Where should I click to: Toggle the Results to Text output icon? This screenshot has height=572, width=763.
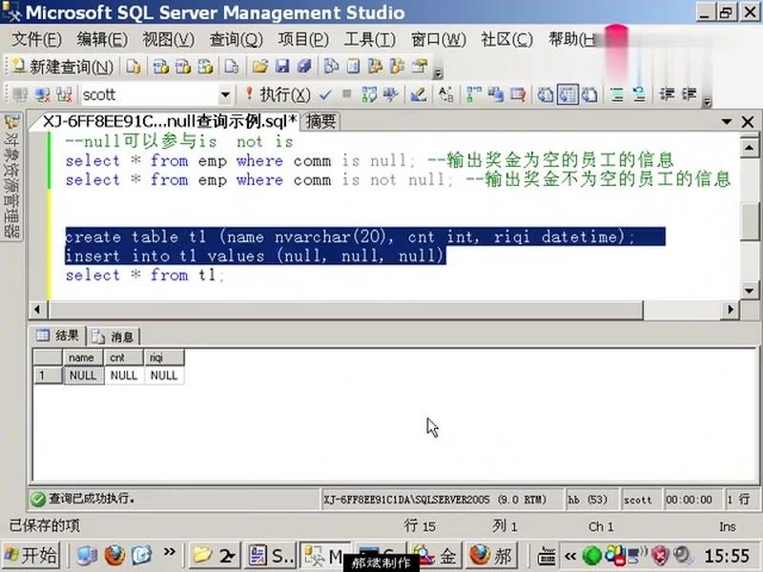(x=545, y=95)
